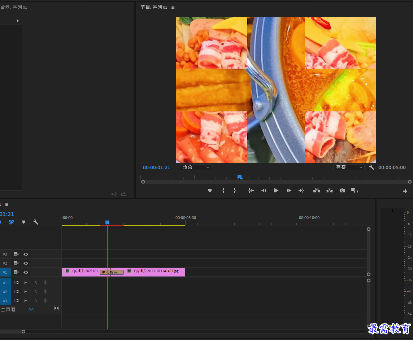Step back one frame

[264, 191]
